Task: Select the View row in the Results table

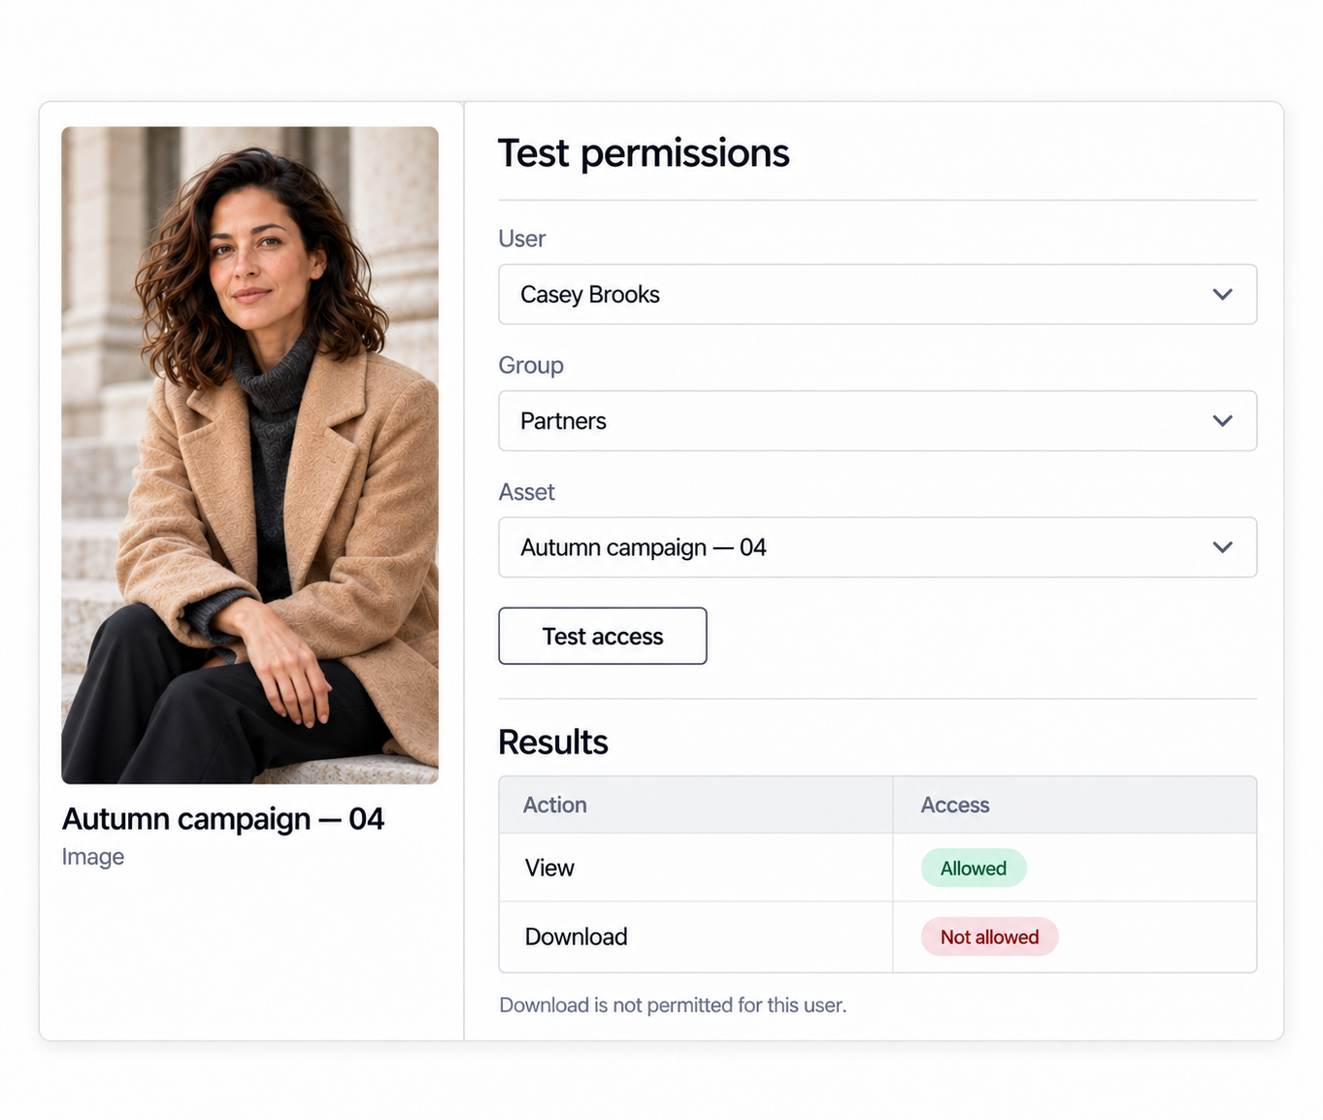Action: click(877, 868)
